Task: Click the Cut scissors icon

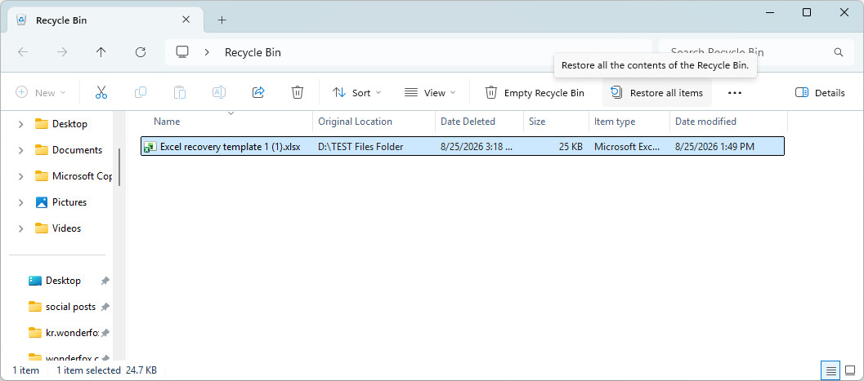Action: click(101, 92)
